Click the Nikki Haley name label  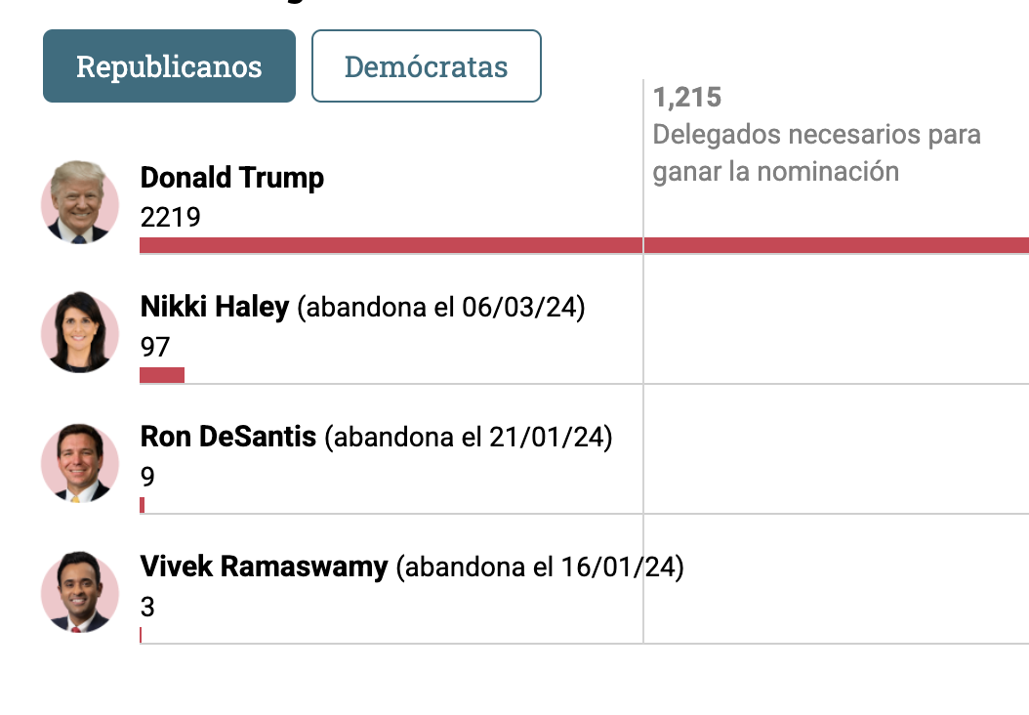point(215,308)
